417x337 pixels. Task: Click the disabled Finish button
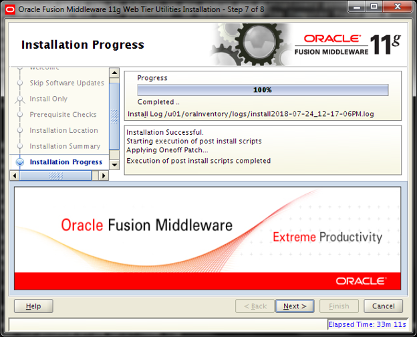[x=339, y=306]
